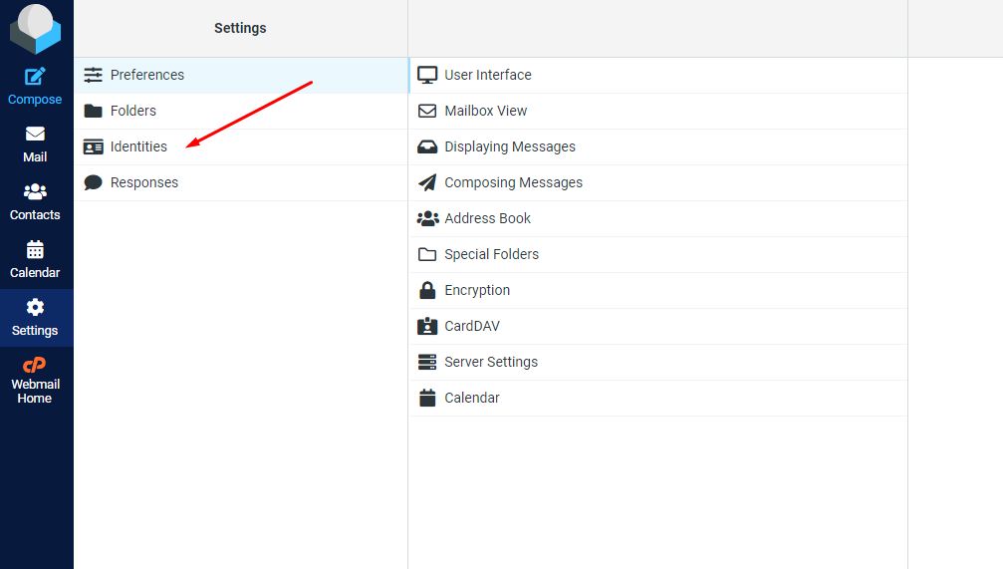Open the Folders settings section
The width and height of the screenshot is (1003, 569).
click(132, 111)
